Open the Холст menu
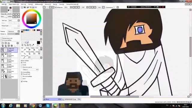The height and width of the screenshot is (108, 192). 23,4
